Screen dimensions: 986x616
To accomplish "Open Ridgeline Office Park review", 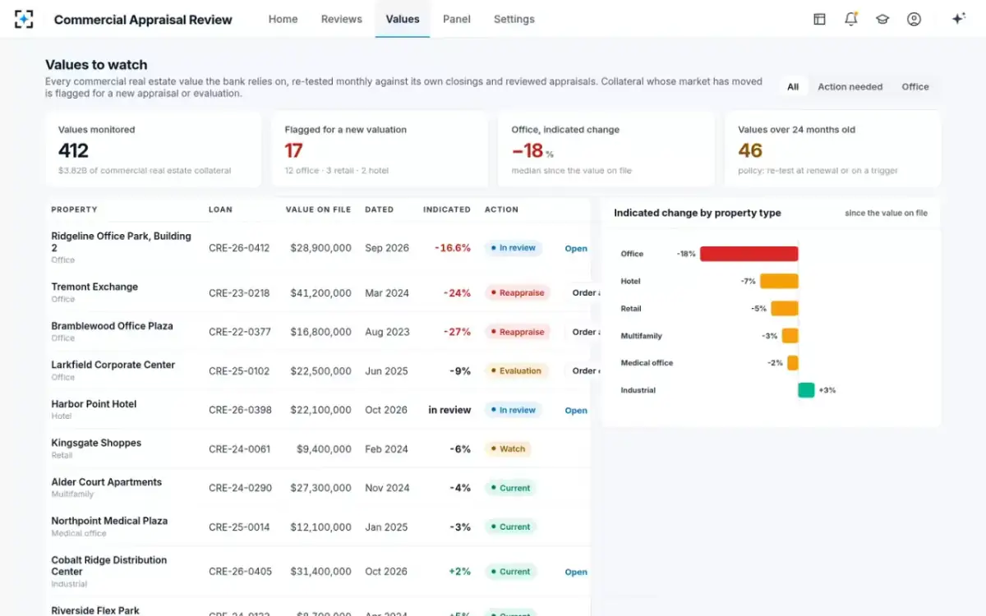I will pyautogui.click(x=576, y=248).
